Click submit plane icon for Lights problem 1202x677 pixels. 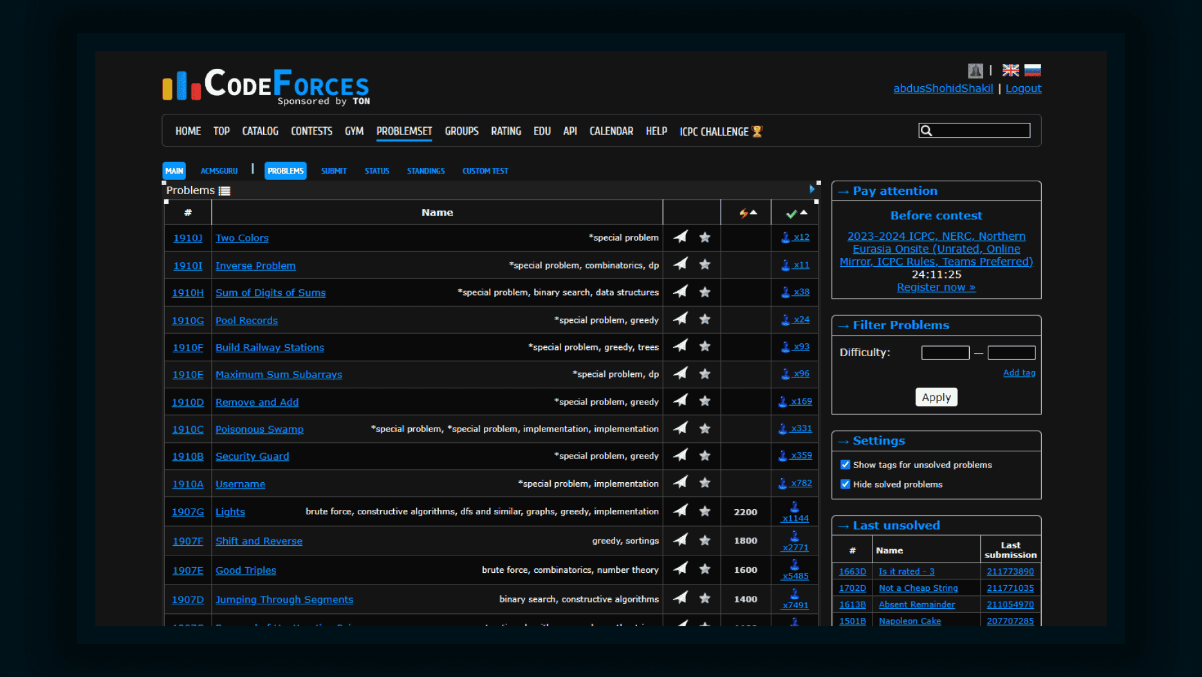coord(680,511)
